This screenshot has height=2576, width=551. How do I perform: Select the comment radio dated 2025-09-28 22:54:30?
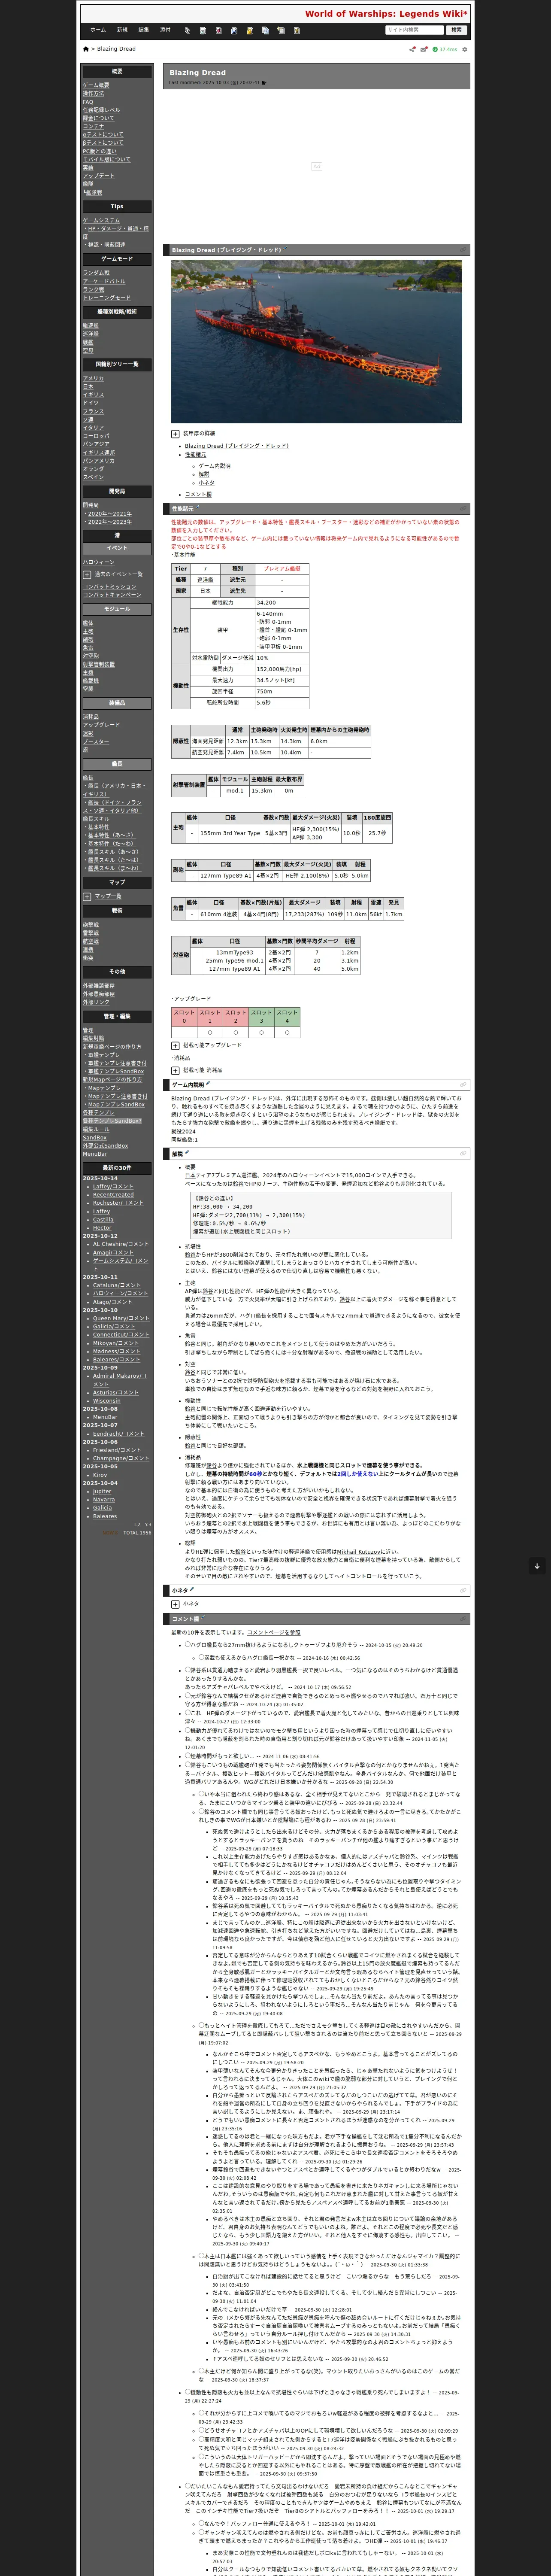[x=188, y=1764]
